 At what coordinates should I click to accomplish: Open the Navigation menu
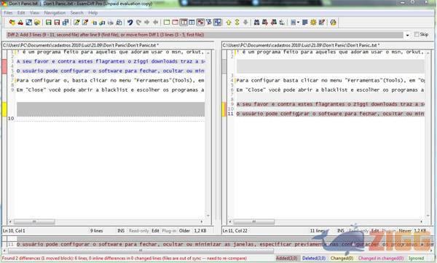tap(55, 13)
